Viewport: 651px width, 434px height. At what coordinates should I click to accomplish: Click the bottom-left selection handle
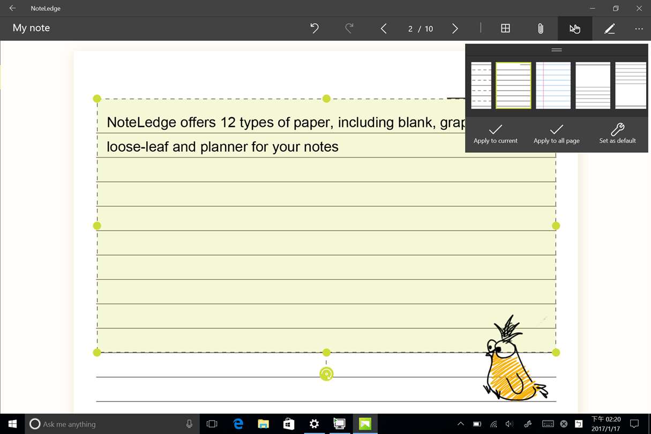pyautogui.click(x=97, y=353)
